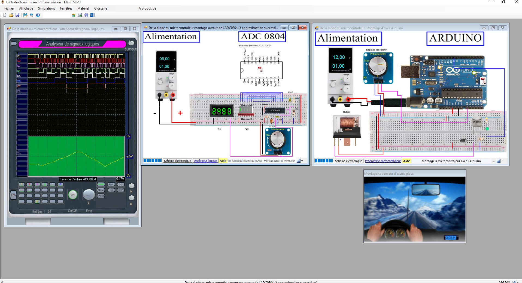Open the Matériel menu
This screenshot has height=283, width=522.
point(83,8)
